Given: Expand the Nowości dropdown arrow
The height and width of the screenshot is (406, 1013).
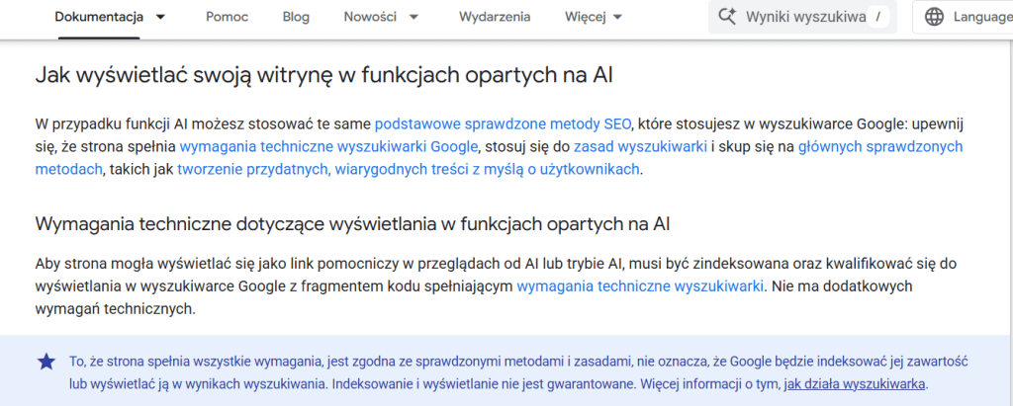Looking at the screenshot, I should [x=414, y=17].
